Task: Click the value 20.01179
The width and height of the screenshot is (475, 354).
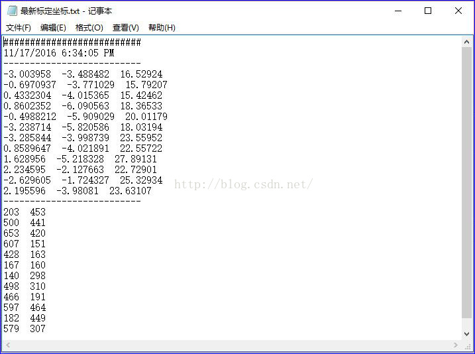Action: click(146, 117)
